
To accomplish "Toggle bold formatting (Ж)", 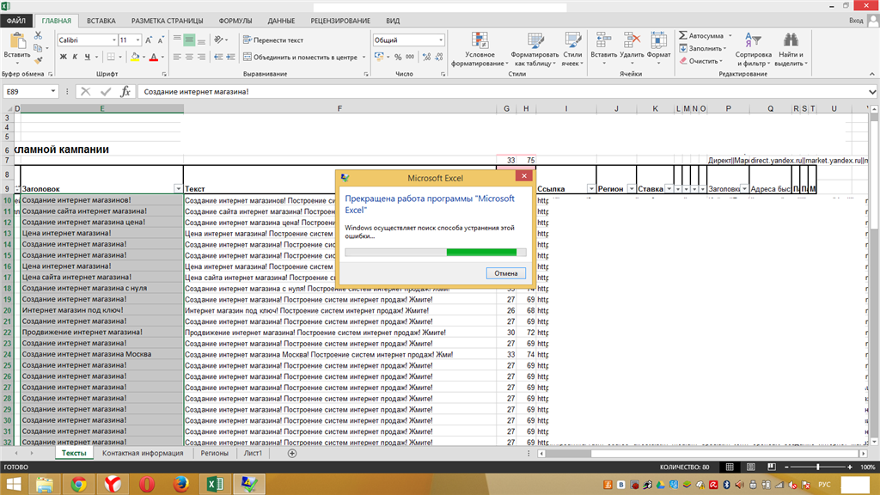I will point(63,57).
